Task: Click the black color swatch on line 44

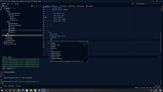Action: (45, 36)
